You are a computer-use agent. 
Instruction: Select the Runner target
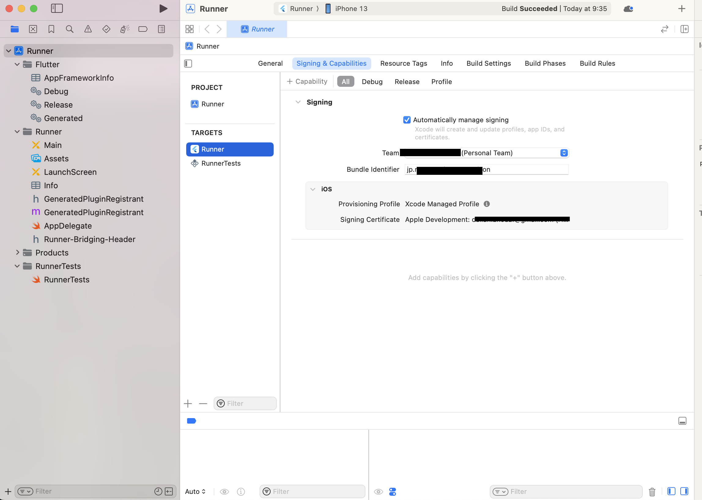click(230, 149)
